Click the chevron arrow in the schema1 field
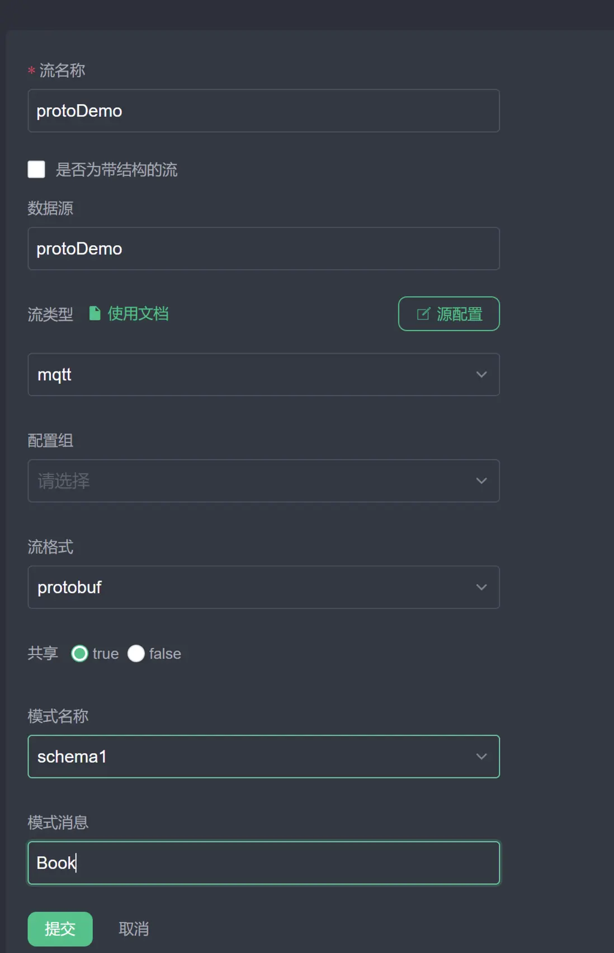The height and width of the screenshot is (953, 614). 481,757
